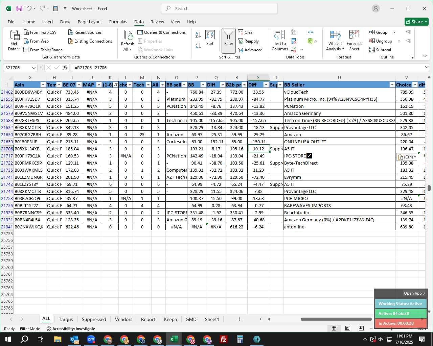The image size is (433, 346).
Task: Click Consolidate icon
Action: pos(310,32)
